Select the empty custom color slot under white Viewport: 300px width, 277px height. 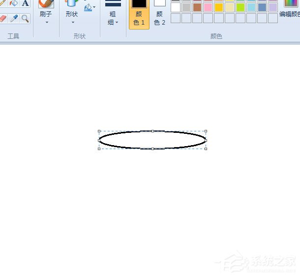tap(176, 18)
